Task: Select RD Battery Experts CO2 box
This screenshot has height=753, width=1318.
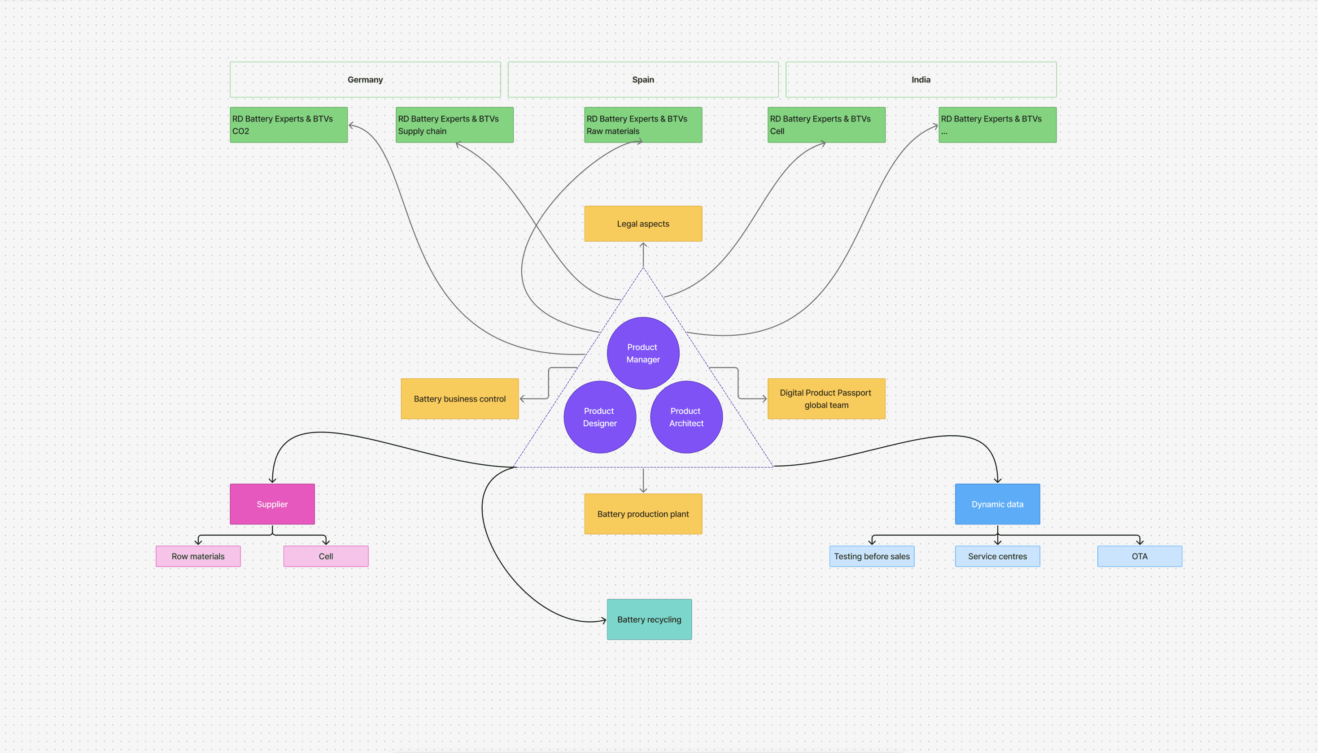Action: [289, 125]
